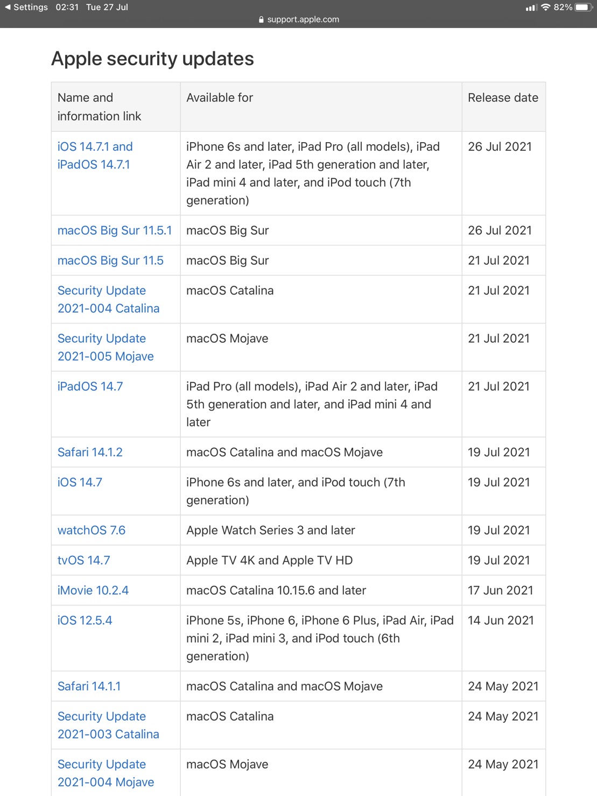This screenshot has width=597, height=796.
Task: Open the iPadOS 14.7 link
Action: [x=90, y=386]
